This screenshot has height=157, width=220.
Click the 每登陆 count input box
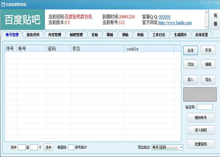(x=71, y=147)
